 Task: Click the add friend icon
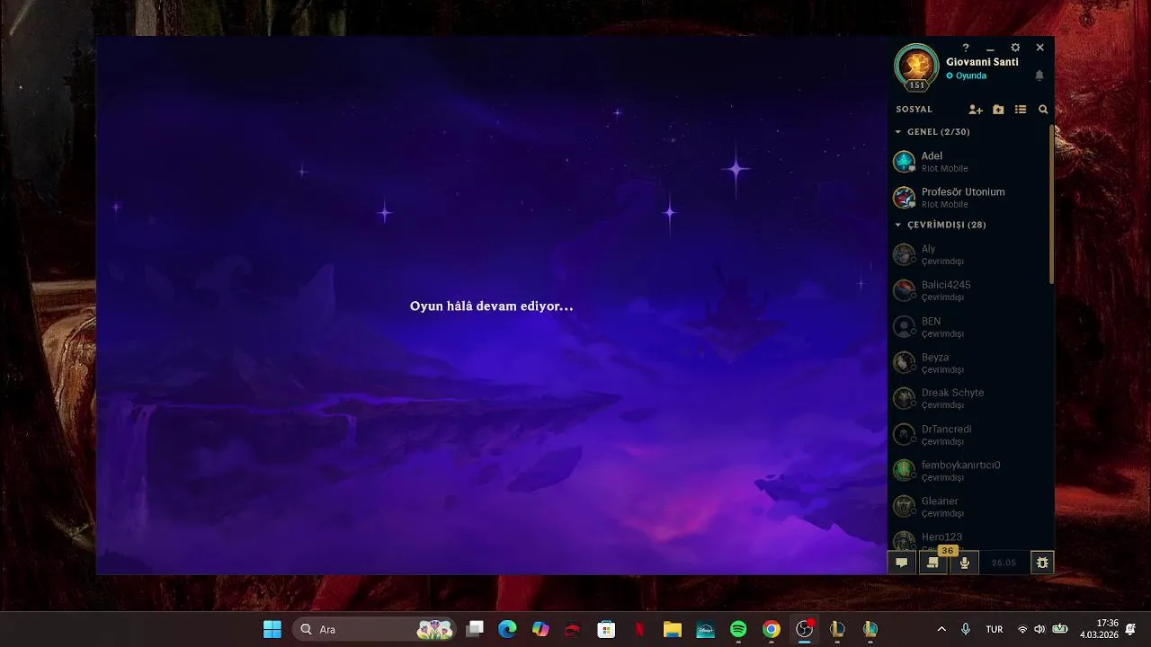coord(976,110)
